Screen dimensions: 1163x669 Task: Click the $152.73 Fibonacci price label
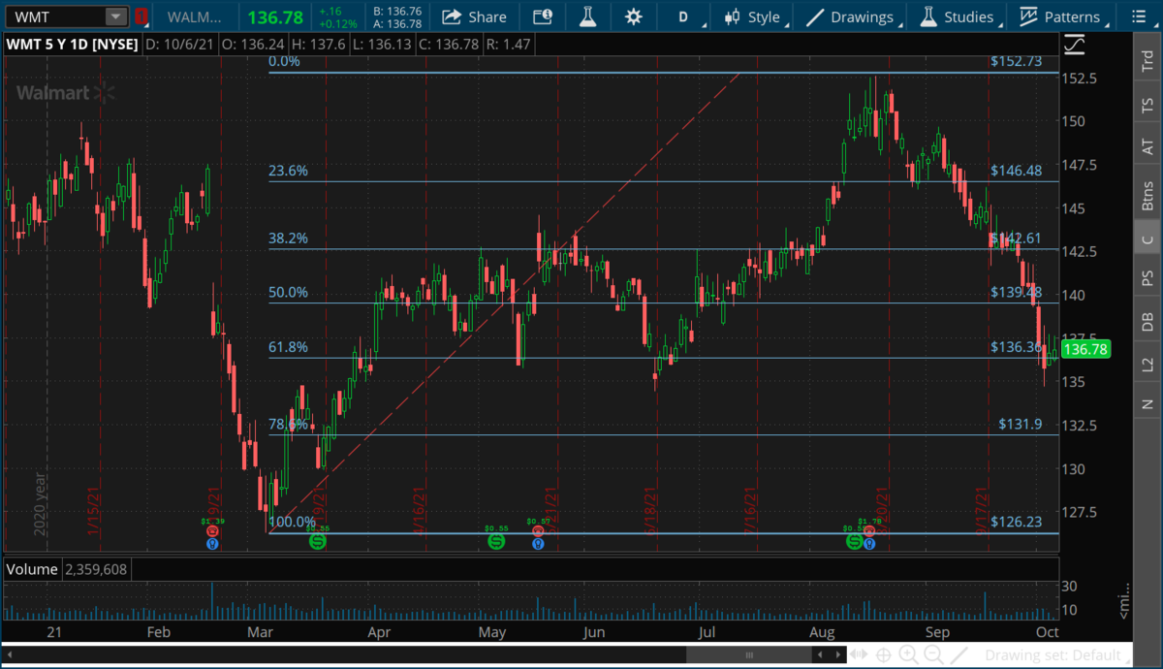point(1017,61)
